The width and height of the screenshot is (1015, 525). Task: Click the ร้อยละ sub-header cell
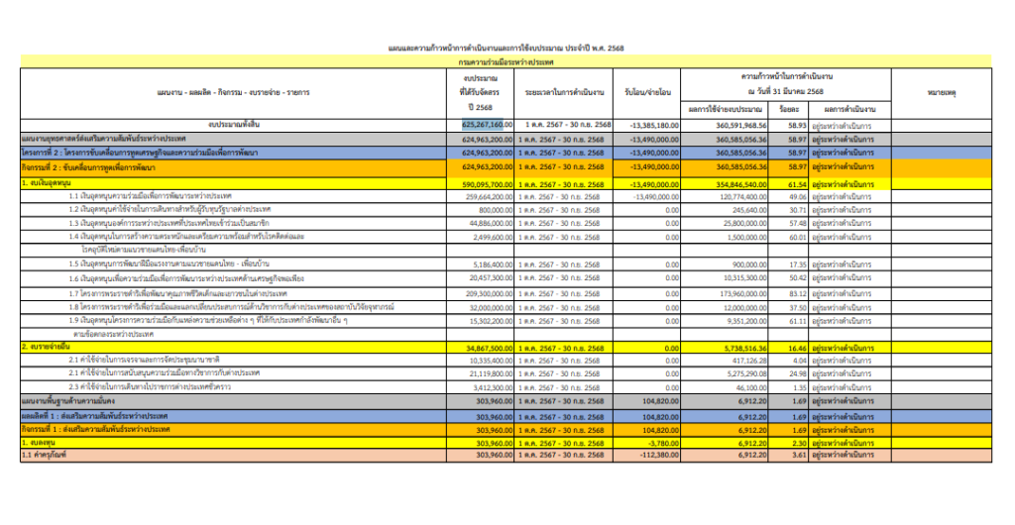(x=788, y=107)
